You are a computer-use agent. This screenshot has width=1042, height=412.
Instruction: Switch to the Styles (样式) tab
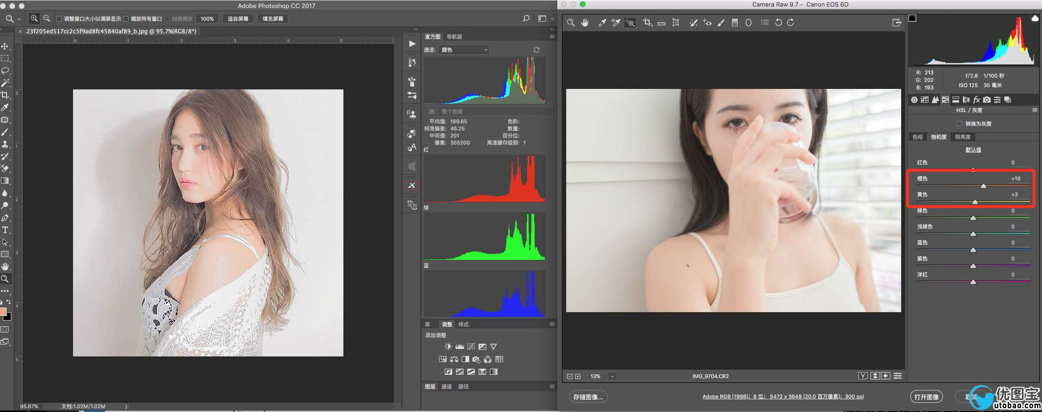[x=464, y=324]
